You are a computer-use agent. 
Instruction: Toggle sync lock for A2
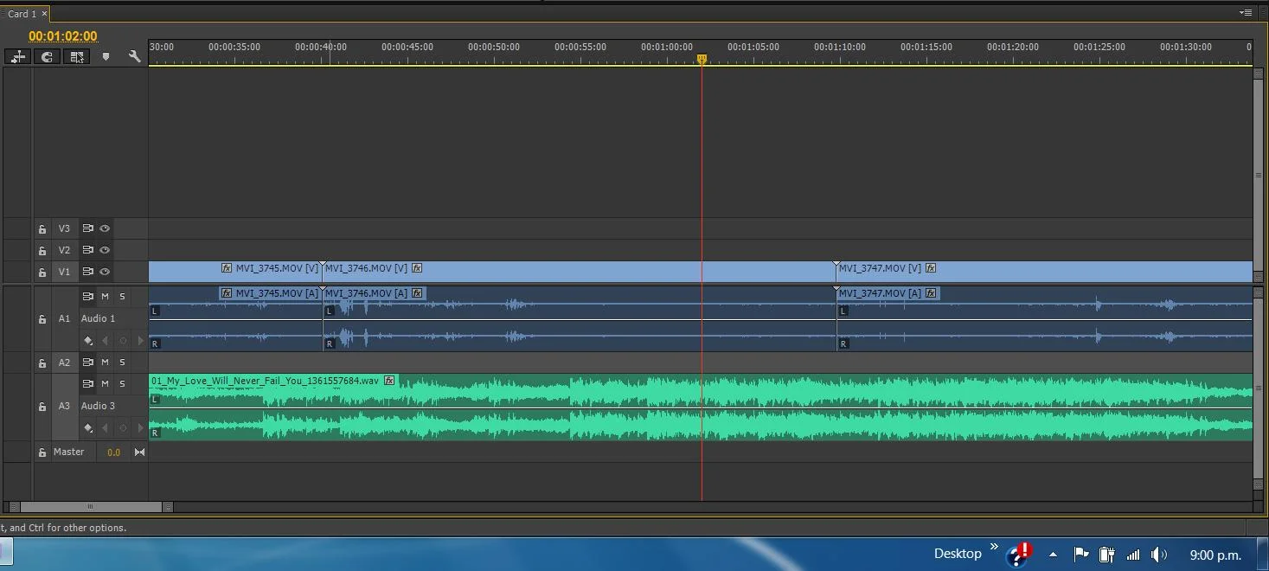pyautogui.click(x=87, y=362)
